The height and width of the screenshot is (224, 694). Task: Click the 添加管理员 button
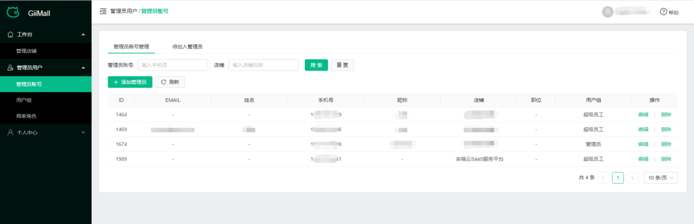click(x=130, y=82)
